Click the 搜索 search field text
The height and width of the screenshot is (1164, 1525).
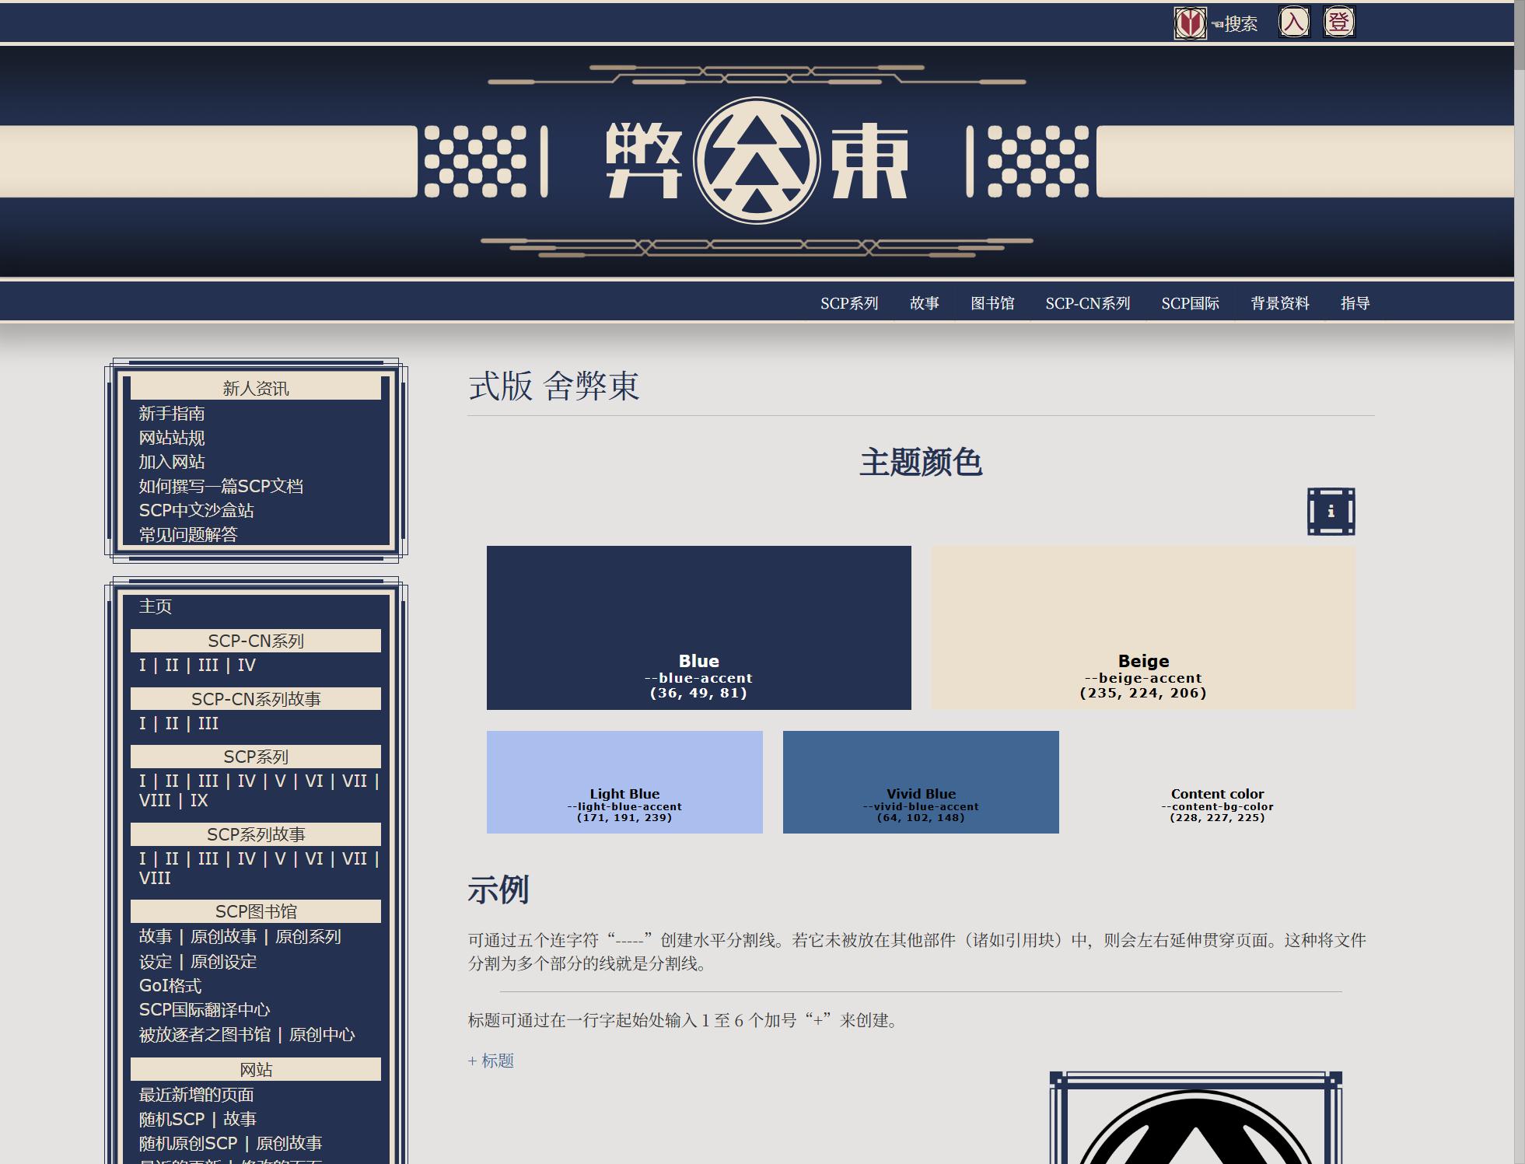coord(1240,24)
